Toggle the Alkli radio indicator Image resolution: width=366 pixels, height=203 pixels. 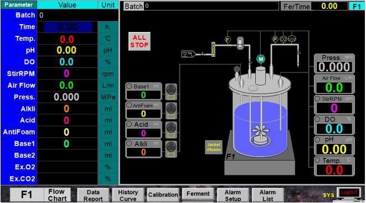[129, 144]
